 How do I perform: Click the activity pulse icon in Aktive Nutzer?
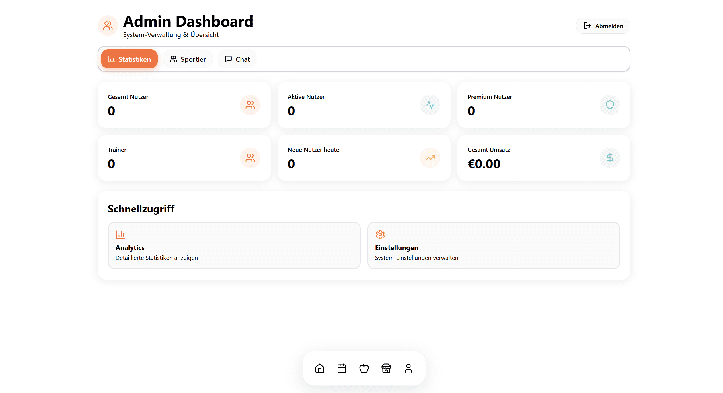click(x=430, y=105)
